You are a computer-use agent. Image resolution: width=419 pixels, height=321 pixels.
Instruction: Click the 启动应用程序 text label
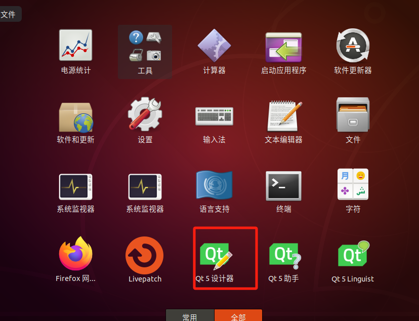click(283, 70)
